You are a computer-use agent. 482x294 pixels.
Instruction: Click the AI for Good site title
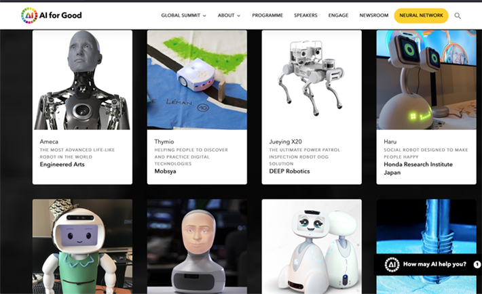coord(60,16)
